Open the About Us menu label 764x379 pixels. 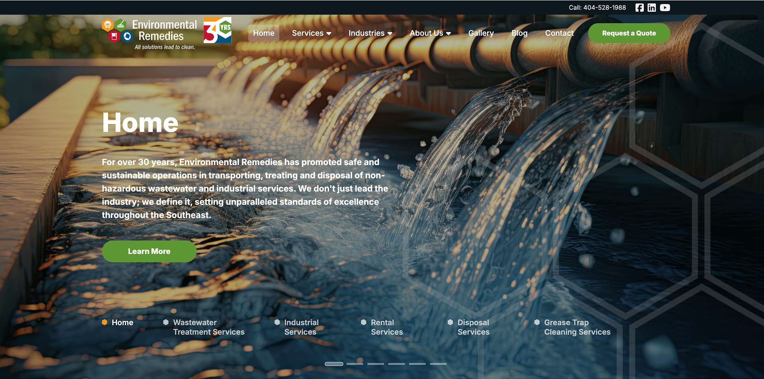click(x=427, y=33)
